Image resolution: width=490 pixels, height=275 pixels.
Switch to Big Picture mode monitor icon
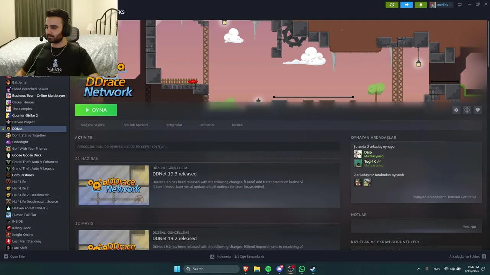click(x=460, y=5)
